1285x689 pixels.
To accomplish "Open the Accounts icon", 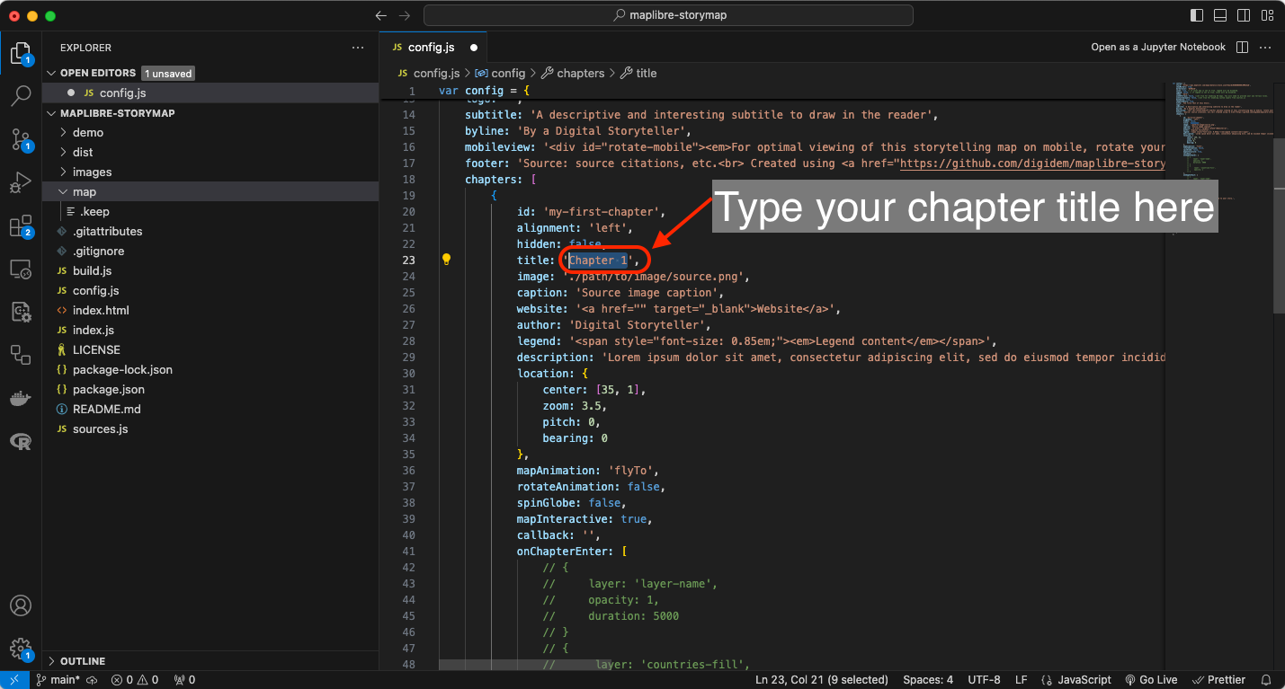I will 21,605.
